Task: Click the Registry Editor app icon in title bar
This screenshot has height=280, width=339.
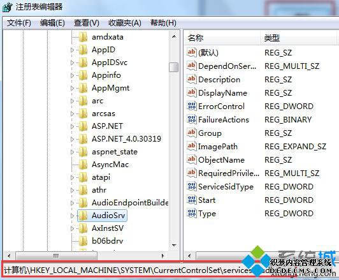Action: coord(8,7)
